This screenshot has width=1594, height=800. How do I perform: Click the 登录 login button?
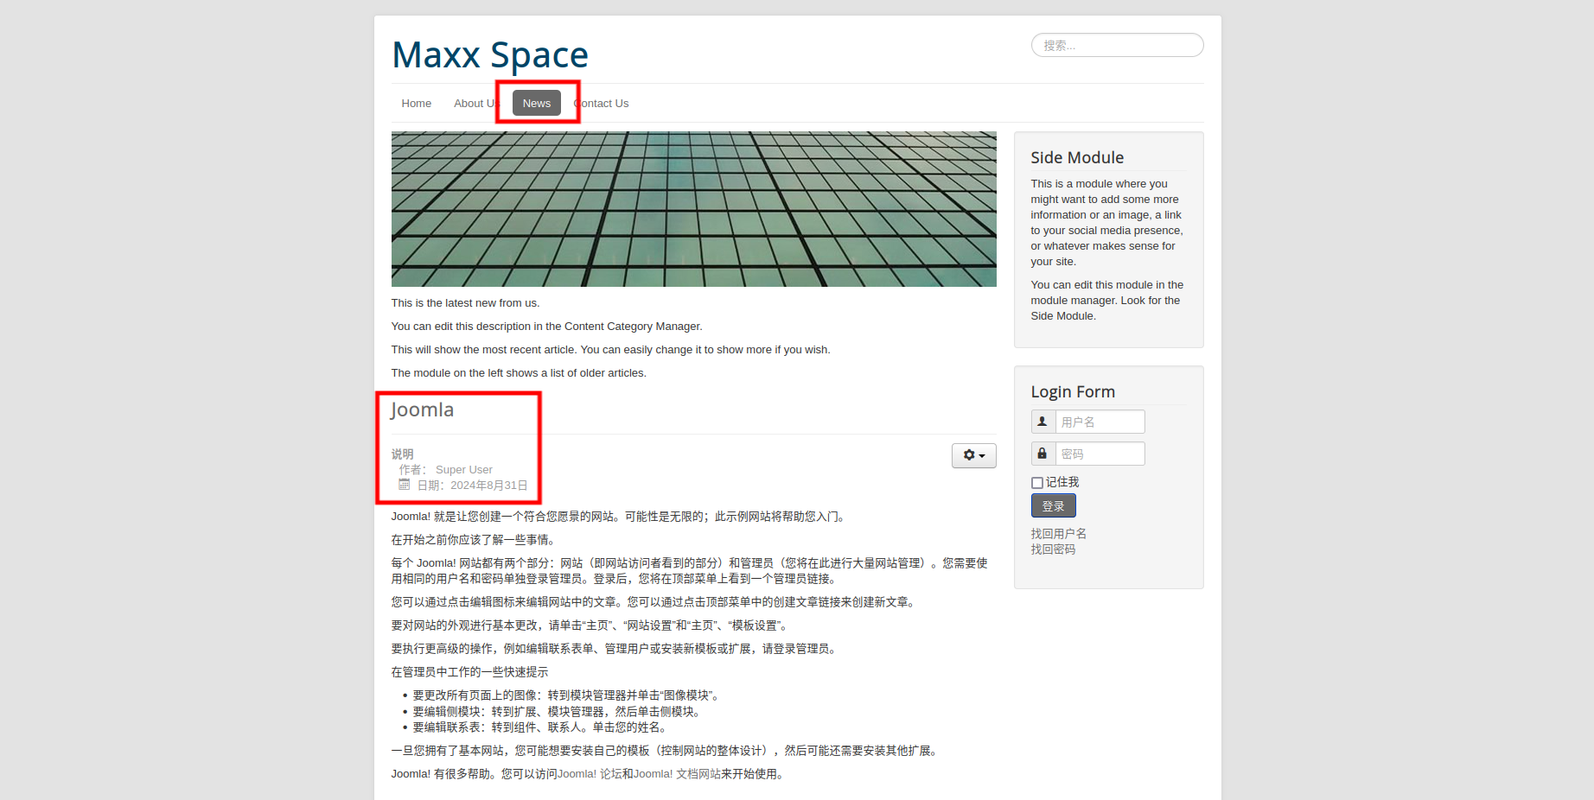[1053, 505]
